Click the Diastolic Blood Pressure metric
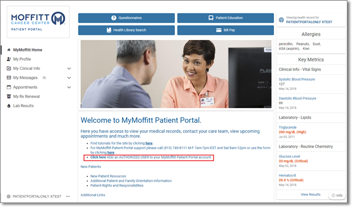Viewport: 353px width, 208px height. (x=297, y=98)
